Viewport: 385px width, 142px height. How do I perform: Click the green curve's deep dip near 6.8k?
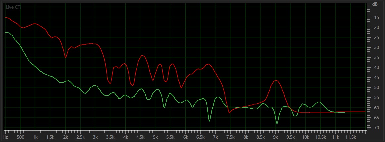pyautogui.click(x=209, y=121)
